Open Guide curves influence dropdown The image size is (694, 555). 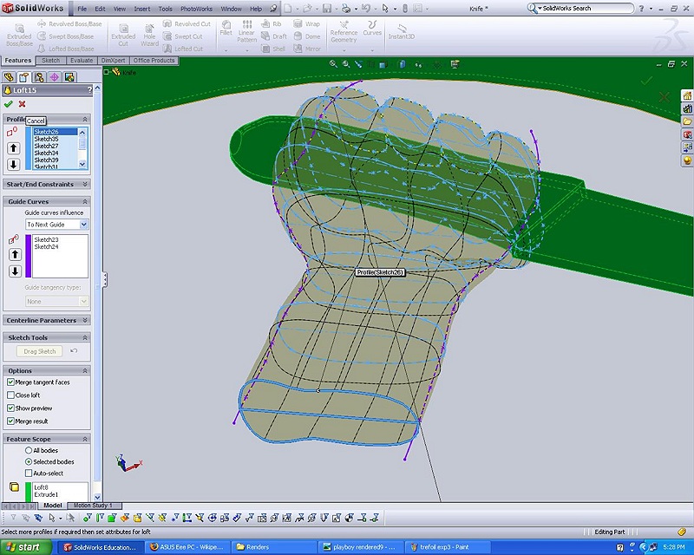84,225
